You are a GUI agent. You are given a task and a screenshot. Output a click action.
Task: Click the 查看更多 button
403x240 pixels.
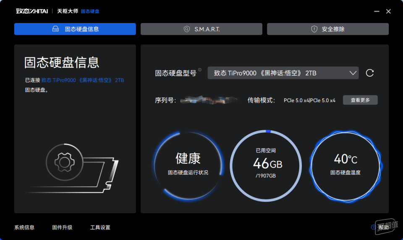(x=360, y=100)
